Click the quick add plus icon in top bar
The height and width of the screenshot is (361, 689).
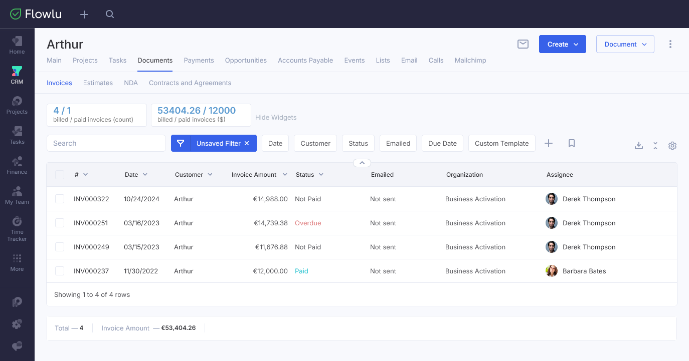click(x=84, y=15)
